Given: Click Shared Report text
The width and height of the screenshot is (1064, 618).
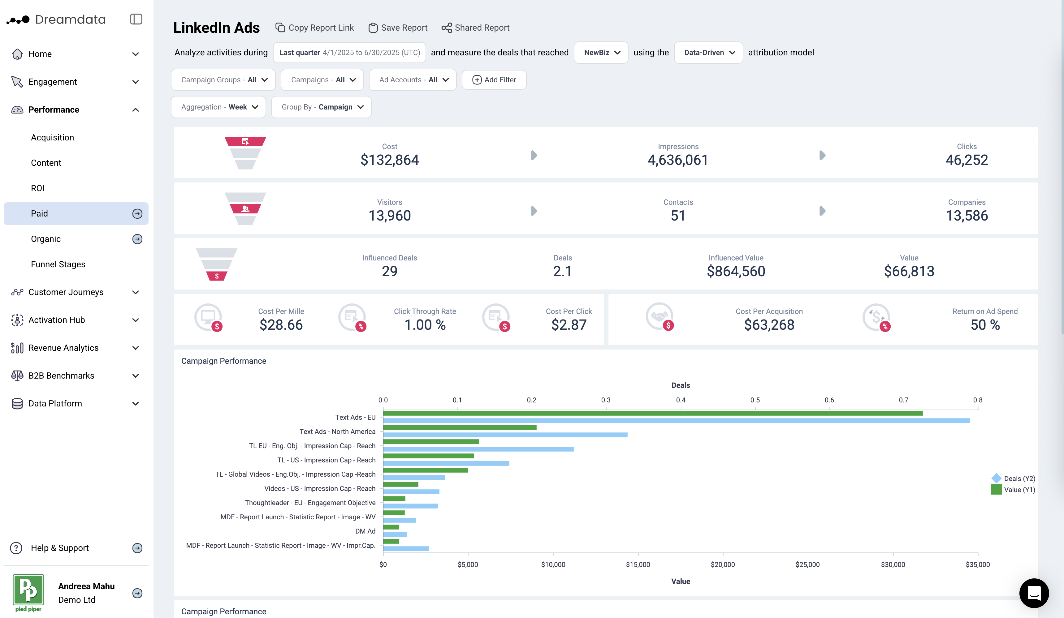Looking at the screenshot, I should coord(482,28).
